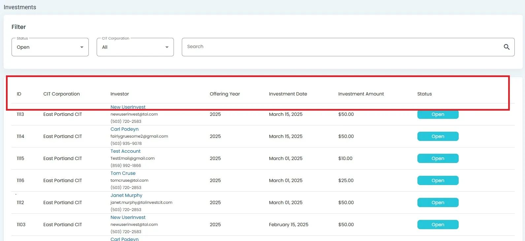525x241 pixels.
Task: Focus the Search text field
Action: click(x=340, y=47)
